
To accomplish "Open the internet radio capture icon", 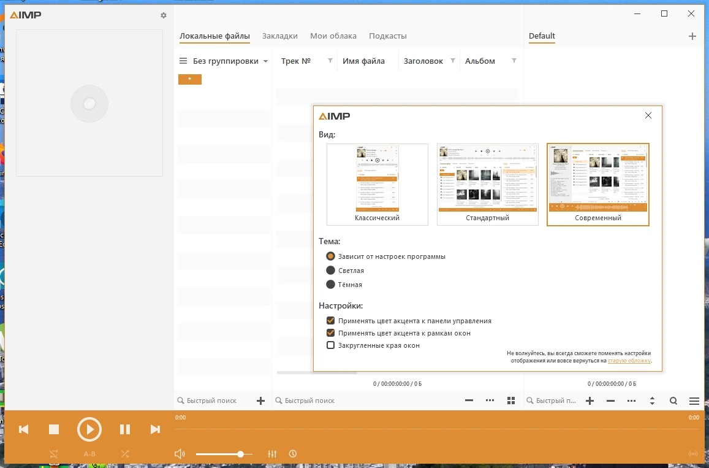I will click(693, 453).
